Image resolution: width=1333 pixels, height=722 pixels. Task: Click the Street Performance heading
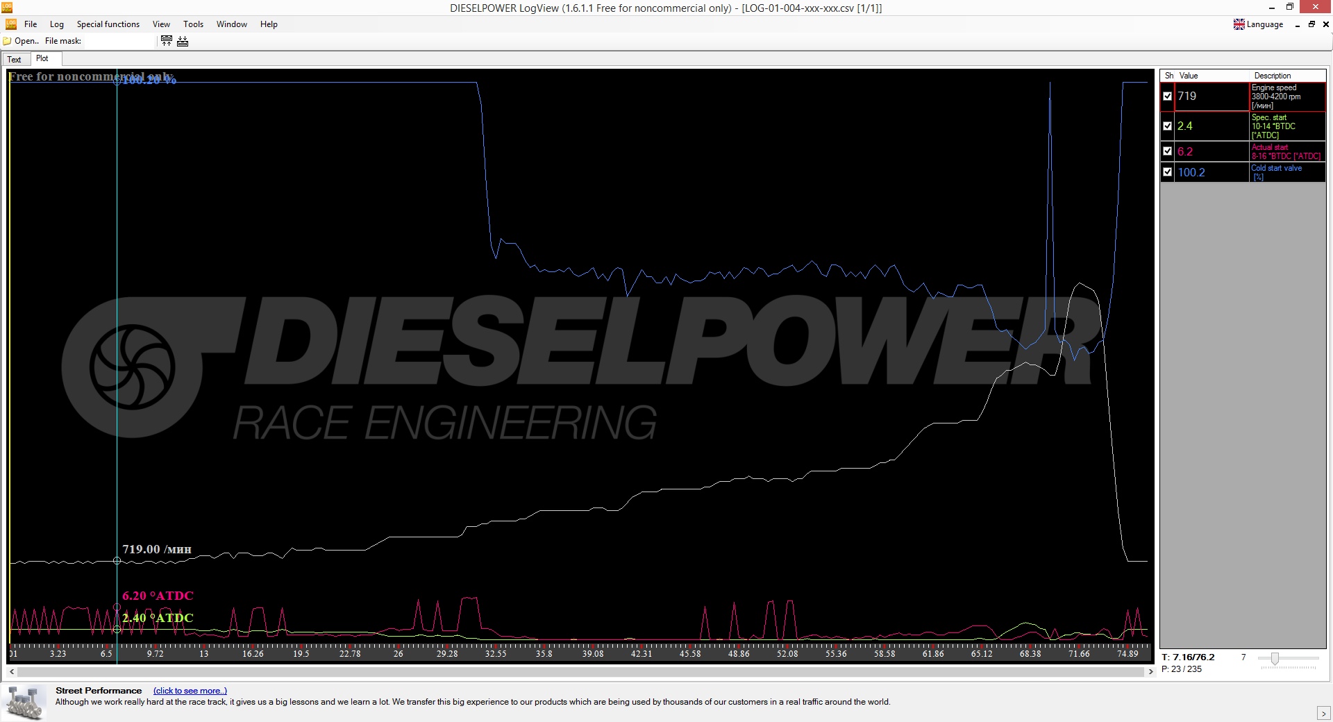click(99, 691)
